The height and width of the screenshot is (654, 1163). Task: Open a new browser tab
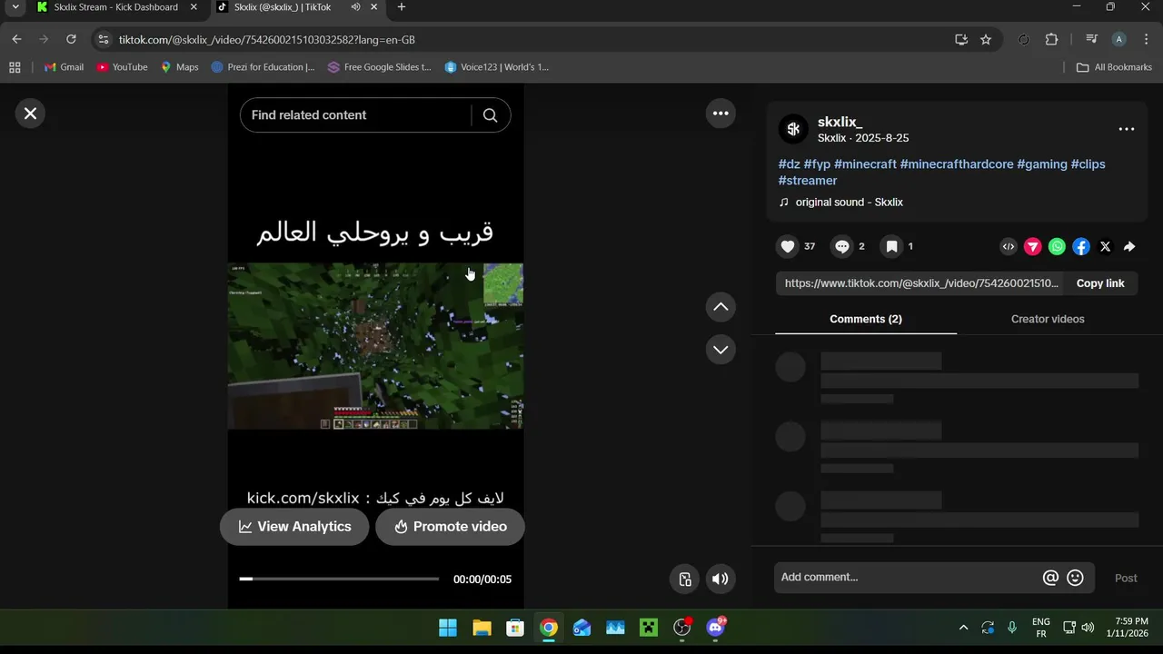(x=402, y=7)
